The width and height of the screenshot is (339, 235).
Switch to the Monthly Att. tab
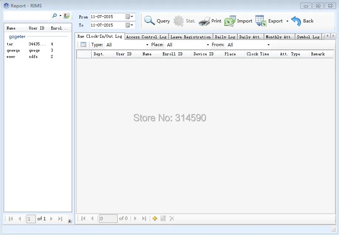coord(279,37)
